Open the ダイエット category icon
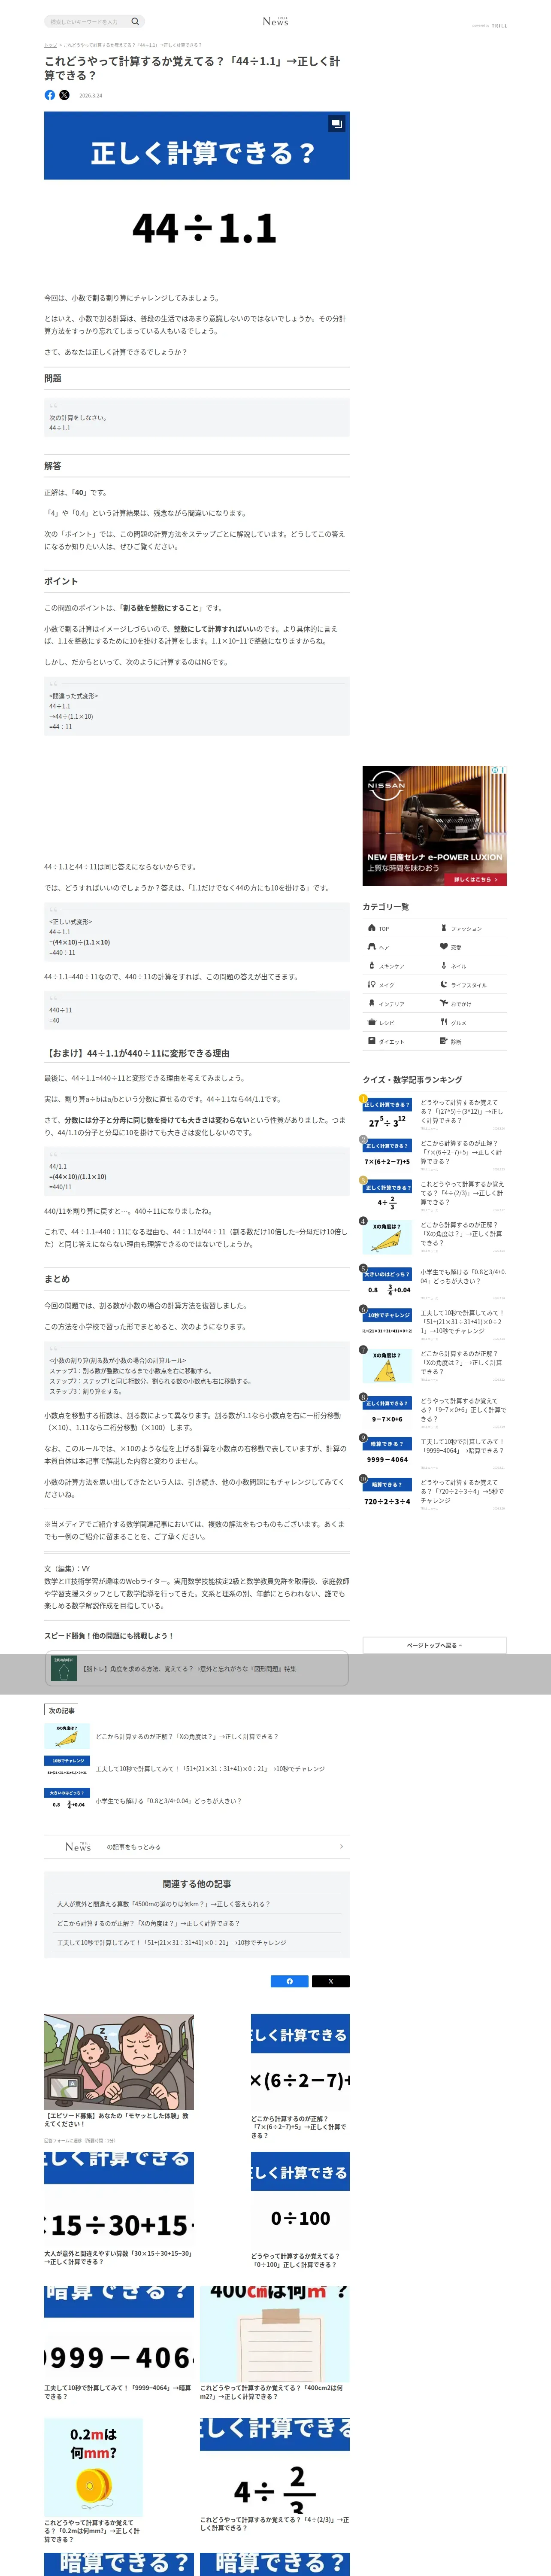The width and height of the screenshot is (551, 2576). click(372, 1041)
